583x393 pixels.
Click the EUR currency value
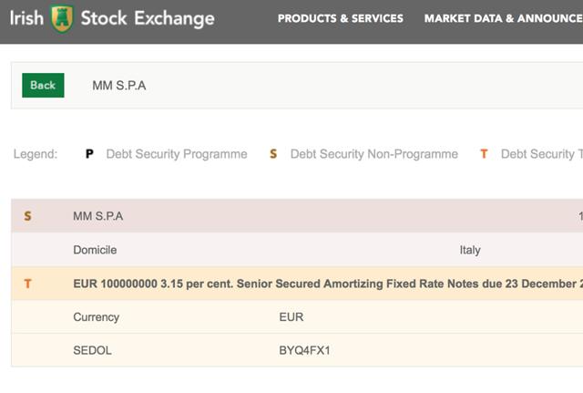[291, 317]
